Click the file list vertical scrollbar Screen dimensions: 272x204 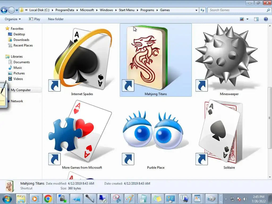270,118
